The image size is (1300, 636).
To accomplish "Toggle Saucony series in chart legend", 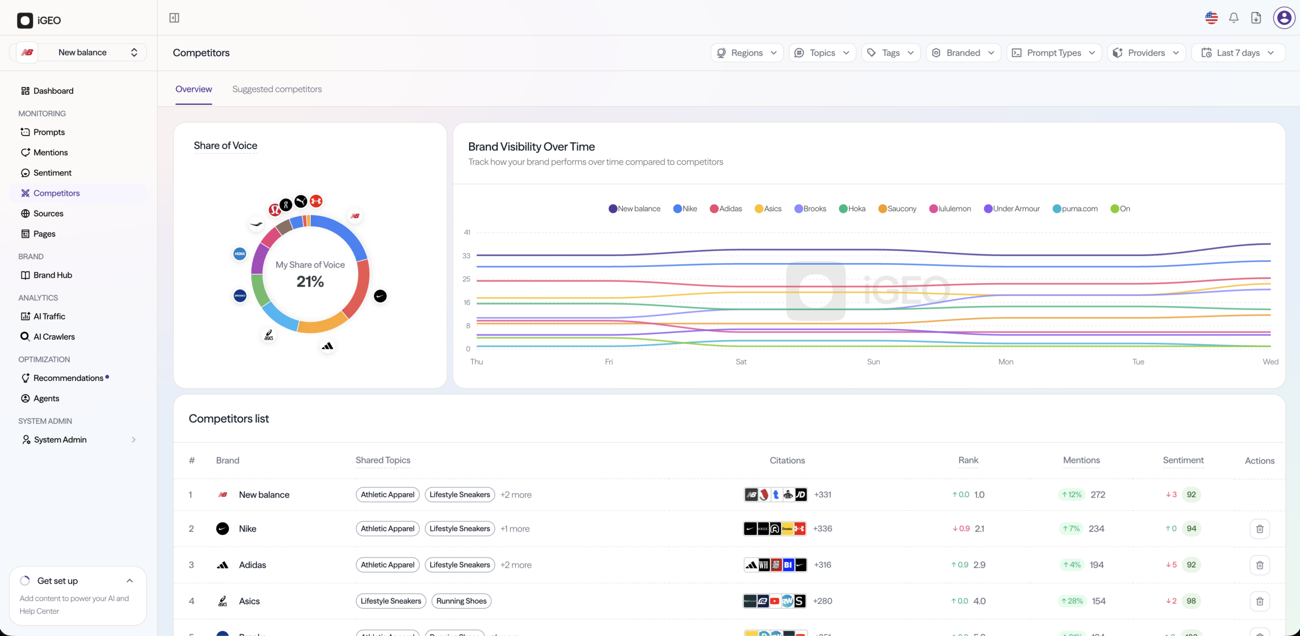I will coord(897,208).
